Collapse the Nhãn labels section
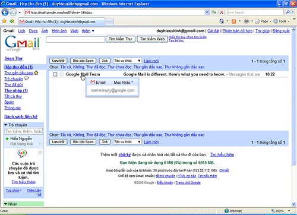 click(x=5, y=204)
